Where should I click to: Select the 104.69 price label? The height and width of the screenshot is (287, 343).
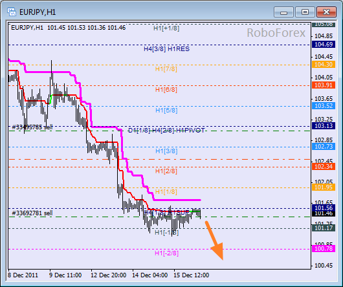(x=324, y=45)
